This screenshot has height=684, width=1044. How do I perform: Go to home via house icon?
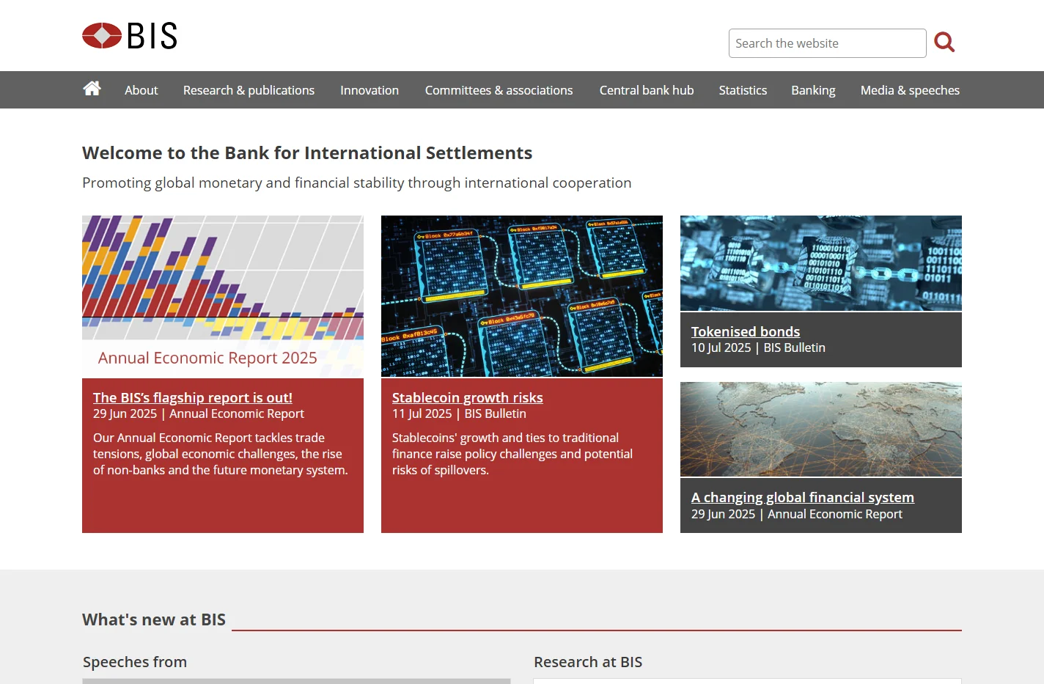coord(92,89)
